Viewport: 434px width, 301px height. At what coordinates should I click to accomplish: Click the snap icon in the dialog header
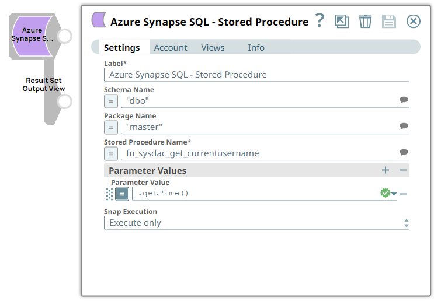pyautogui.click(x=99, y=20)
